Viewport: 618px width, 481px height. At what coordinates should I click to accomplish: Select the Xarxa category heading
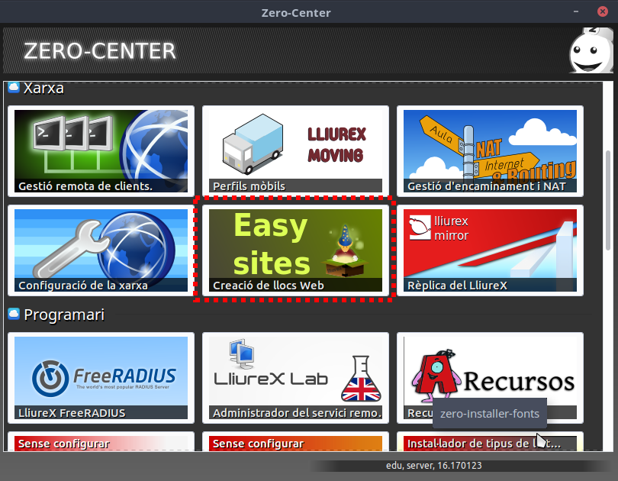click(x=43, y=89)
